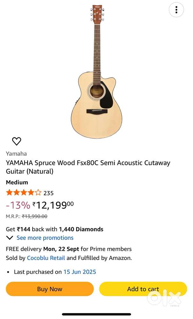The width and height of the screenshot is (193, 319).
Task: Select the YAMAHA Spruce Wood Fsx80C title
Action: [88, 167]
